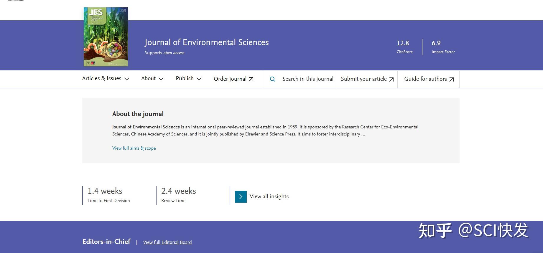
Task: Click the Submit your article arrow icon
Action: (x=391, y=80)
